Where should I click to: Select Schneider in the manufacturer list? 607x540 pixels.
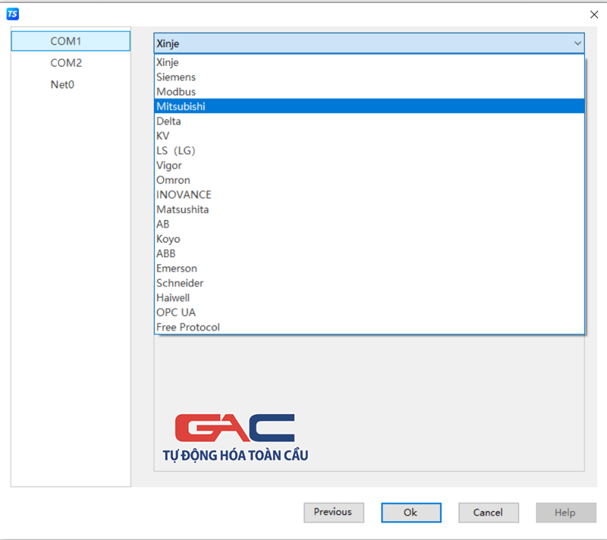[369, 283]
